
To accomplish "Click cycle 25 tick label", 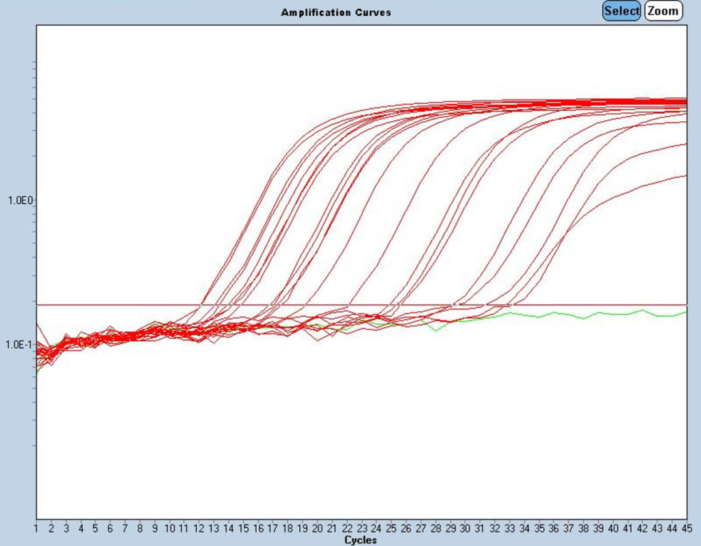I will click(390, 529).
